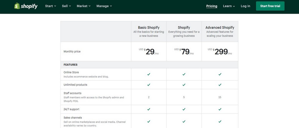Open the Start dropdown menu

point(51,6)
